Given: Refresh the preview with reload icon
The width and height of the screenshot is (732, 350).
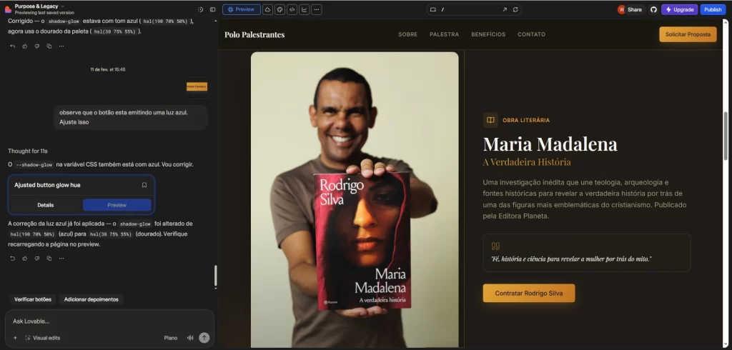Looking at the screenshot, I should [x=516, y=9].
